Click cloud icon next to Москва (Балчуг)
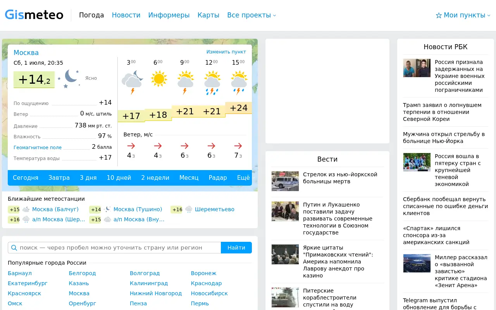This screenshot has height=310, width=496. click(26, 209)
